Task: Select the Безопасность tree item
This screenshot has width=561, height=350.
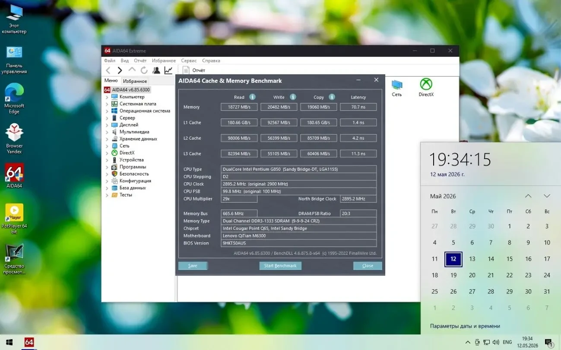Action: (134, 174)
